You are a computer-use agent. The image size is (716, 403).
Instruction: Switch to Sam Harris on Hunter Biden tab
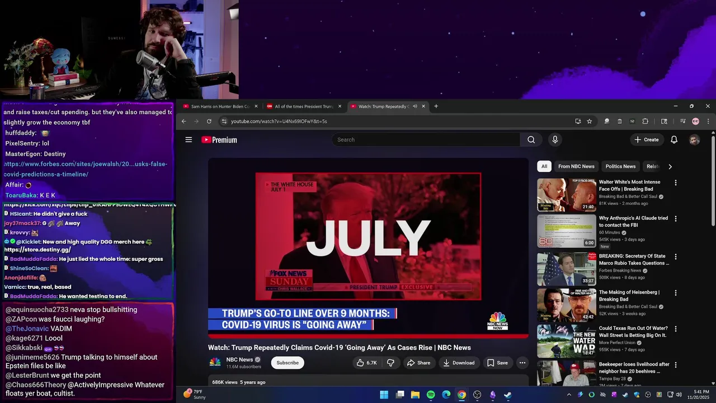pyautogui.click(x=220, y=106)
